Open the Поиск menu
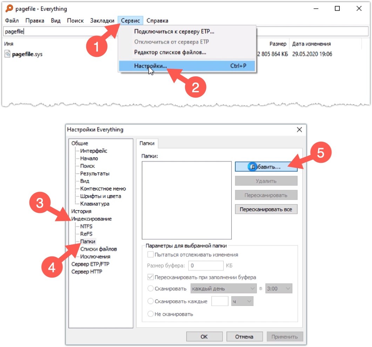 75,21
